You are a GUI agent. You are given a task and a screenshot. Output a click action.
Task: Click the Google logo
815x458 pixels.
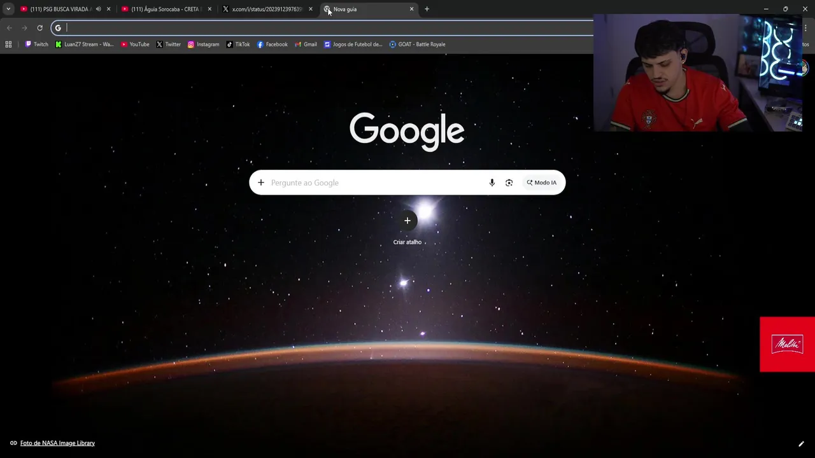pyautogui.click(x=407, y=131)
